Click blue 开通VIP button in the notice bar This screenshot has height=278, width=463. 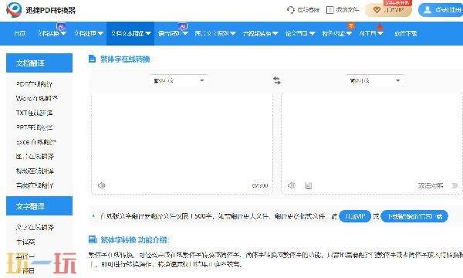click(x=355, y=216)
